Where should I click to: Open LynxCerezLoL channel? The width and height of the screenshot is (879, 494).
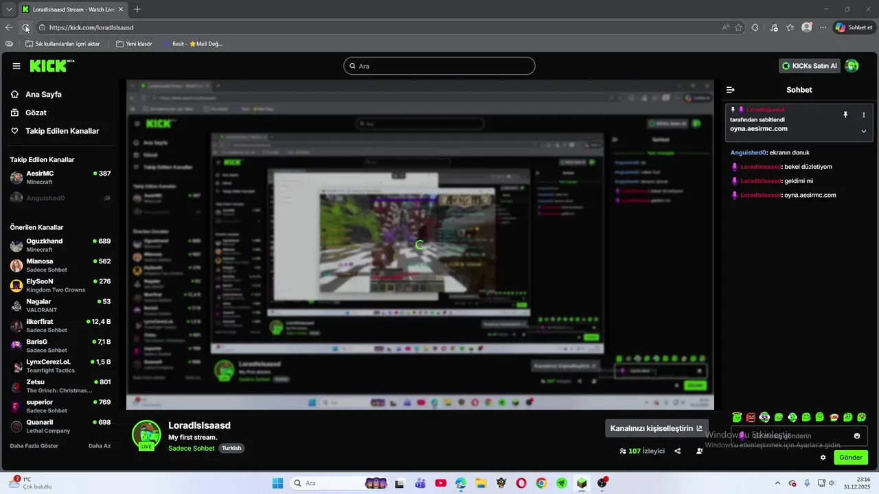tap(60, 366)
